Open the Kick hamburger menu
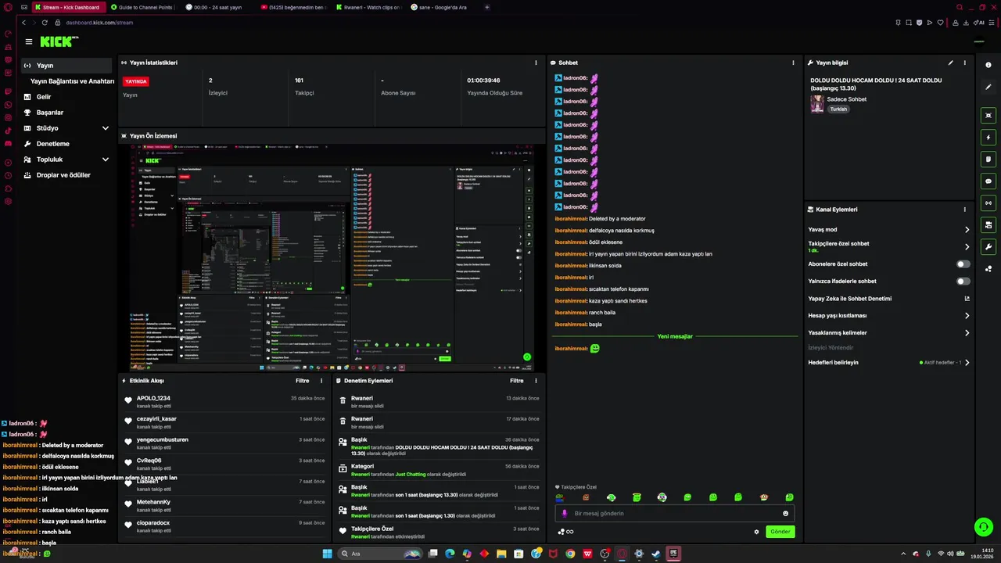Image resolution: width=1001 pixels, height=563 pixels. pos(29,41)
